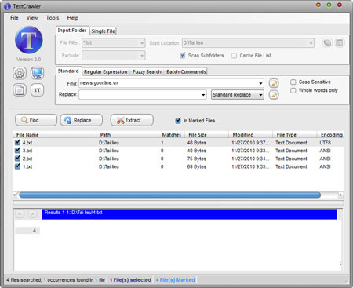
Task: Click the TT text icon button
Action: coord(37,90)
